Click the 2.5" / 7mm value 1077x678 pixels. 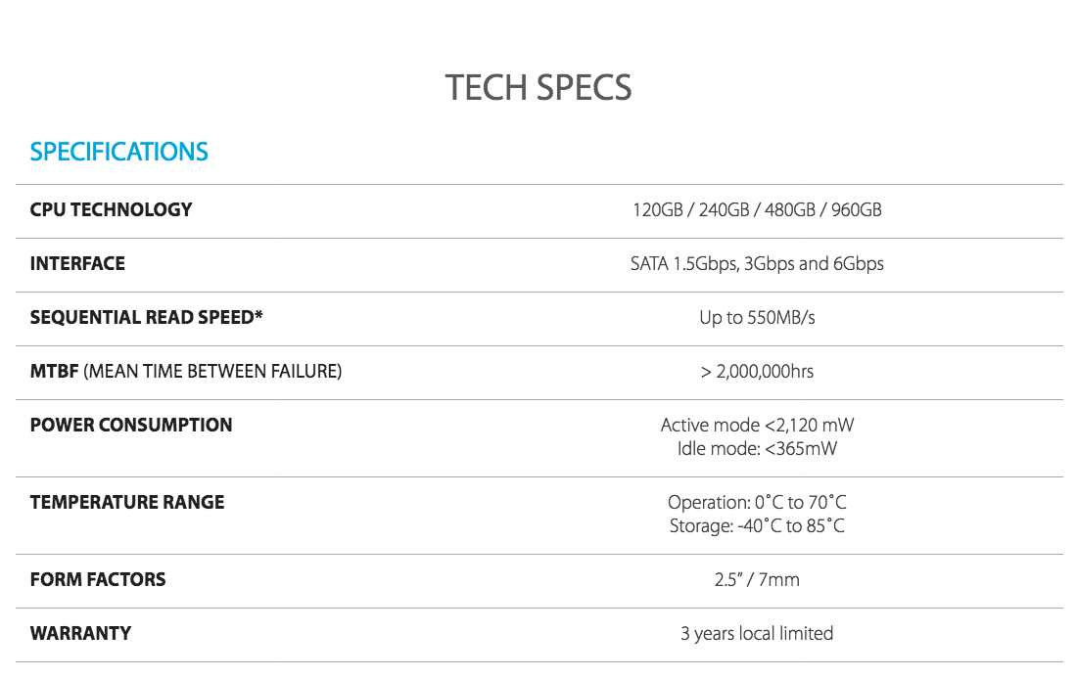(x=757, y=579)
